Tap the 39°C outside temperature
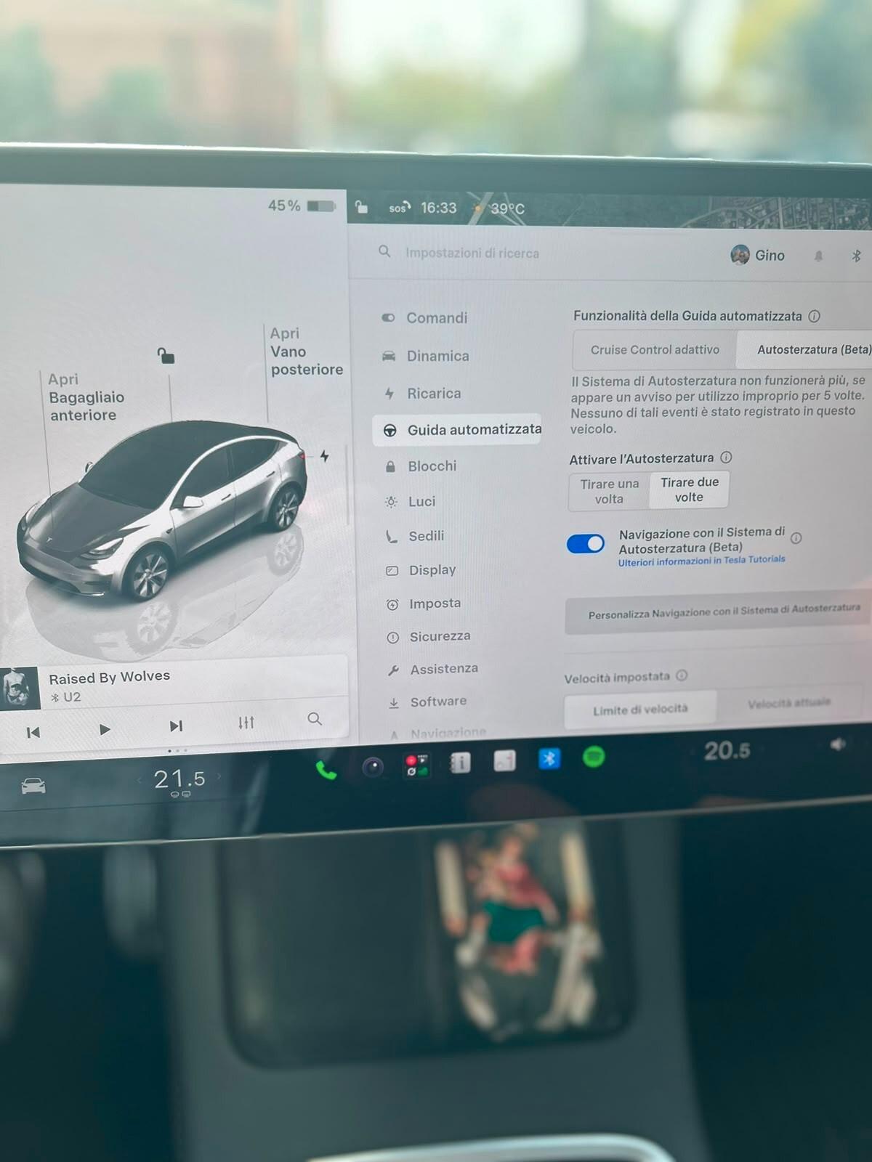Screen dimensions: 872x1162 [x=506, y=208]
